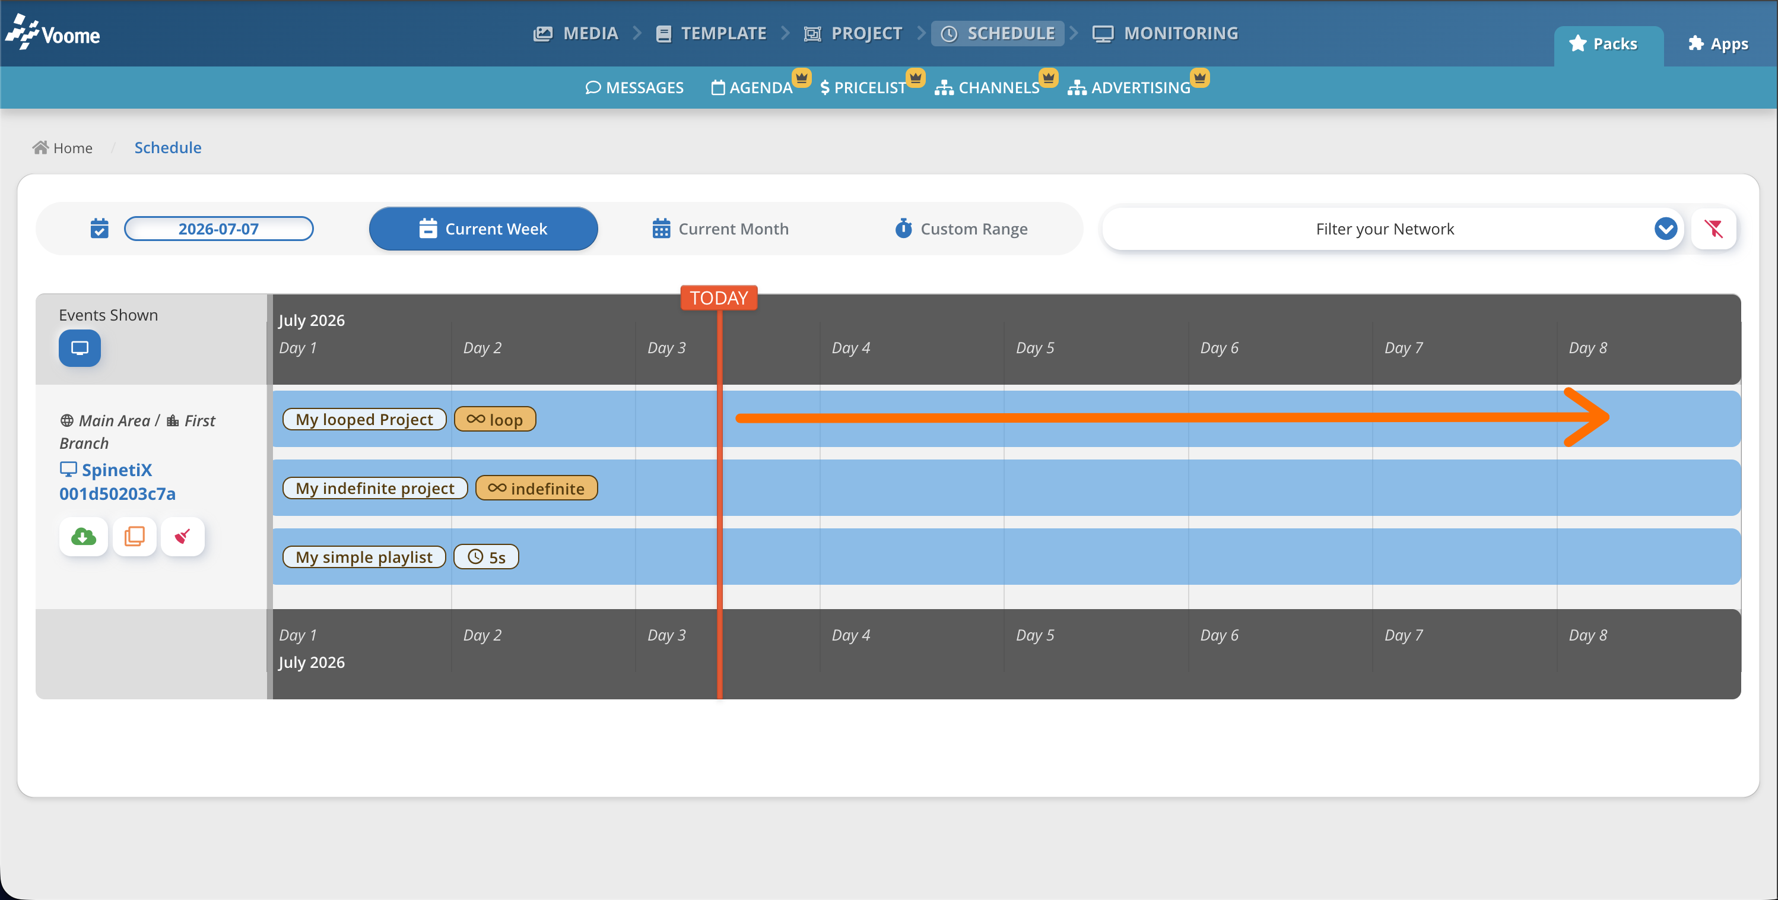Click the crown badge on AGENDA
This screenshot has width=1778, height=900.
click(801, 77)
